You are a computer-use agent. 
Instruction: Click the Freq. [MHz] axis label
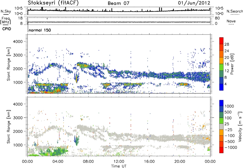[x=6, y=20]
